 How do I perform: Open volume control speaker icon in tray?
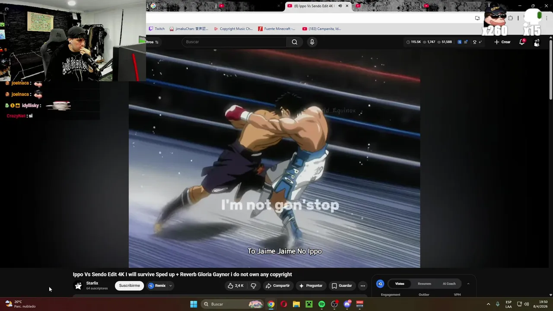(x=526, y=304)
